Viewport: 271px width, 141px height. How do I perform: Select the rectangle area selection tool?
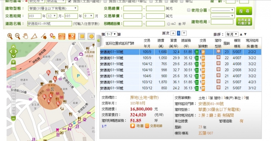click(x=82, y=36)
